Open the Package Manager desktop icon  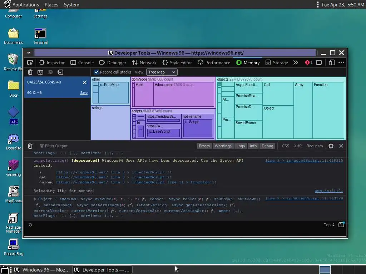tap(13, 223)
